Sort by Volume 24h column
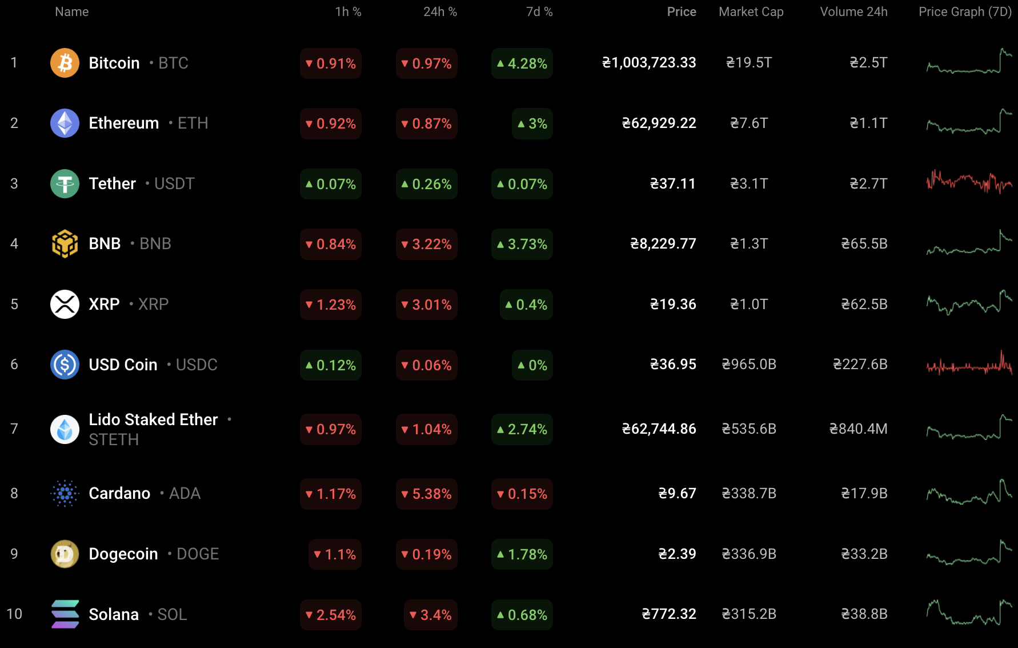 853,11
